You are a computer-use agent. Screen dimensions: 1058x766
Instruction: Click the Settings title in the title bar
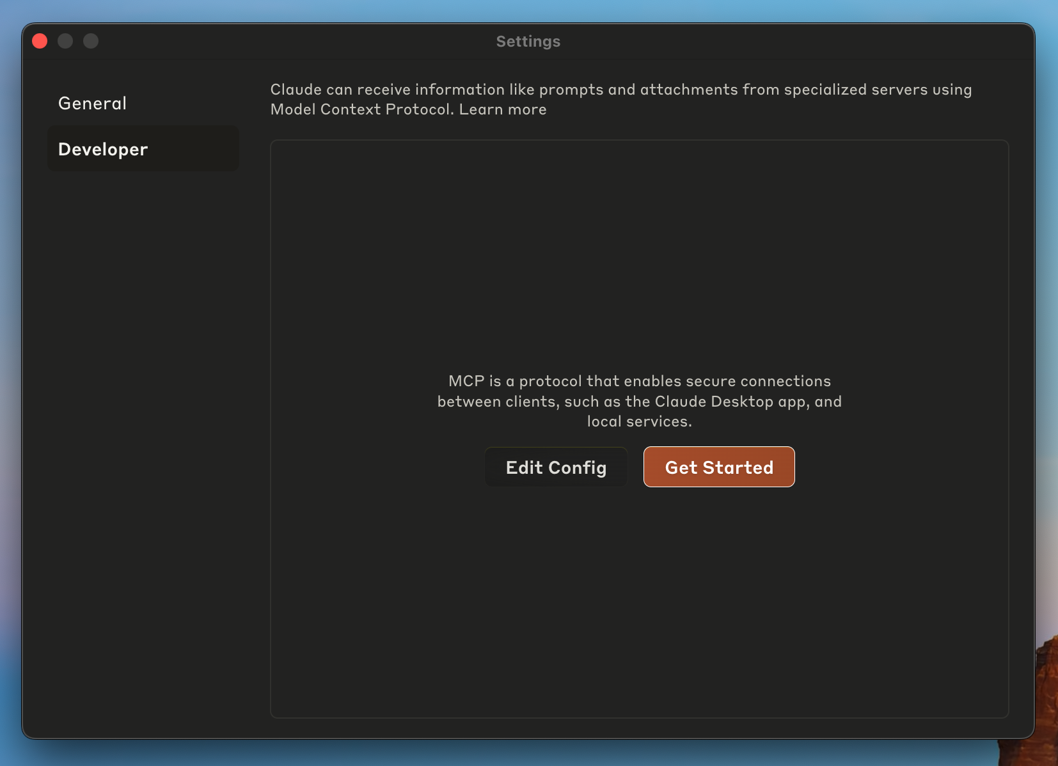[528, 41]
